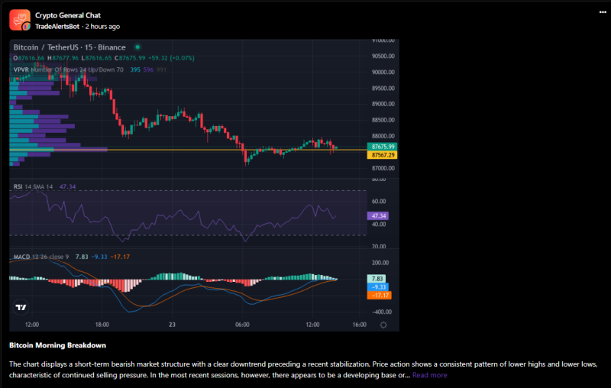Expand post with Read more link
Viewport: 611px width, 388px height.
pyautogui.click(x=429, y=375)
